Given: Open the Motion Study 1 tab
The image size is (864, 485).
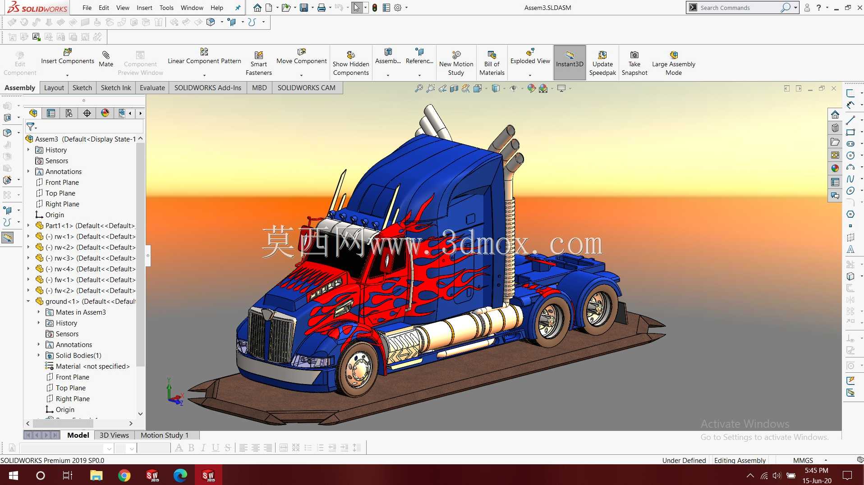Looking at the screenshot, I should pos(165,435).
